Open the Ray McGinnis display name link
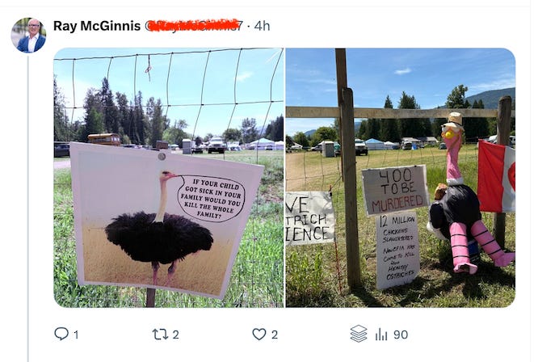The width and height of the screenshot is (538, 362). pos(97,26)
